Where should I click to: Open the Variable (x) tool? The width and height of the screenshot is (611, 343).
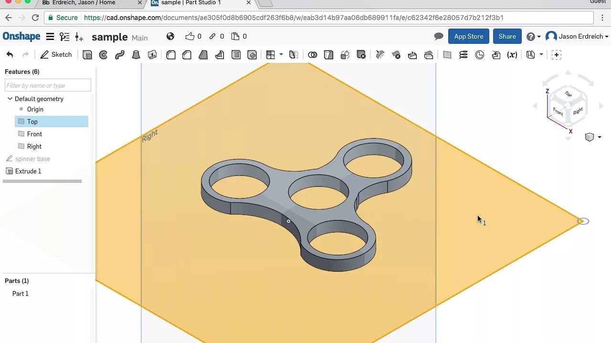pyautogui.click(x=511, y=54)
